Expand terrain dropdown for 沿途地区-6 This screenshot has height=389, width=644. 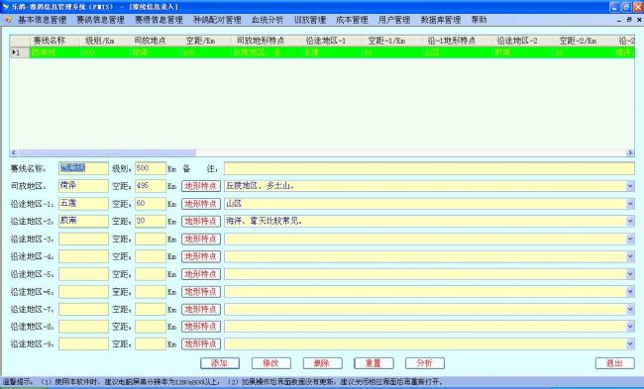click(x=630, y=292)
